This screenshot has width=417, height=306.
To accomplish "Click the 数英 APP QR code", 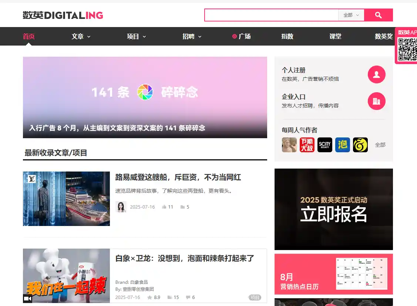I will click(407, 50).
